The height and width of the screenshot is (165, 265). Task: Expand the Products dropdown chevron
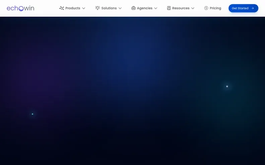(83, 8)
